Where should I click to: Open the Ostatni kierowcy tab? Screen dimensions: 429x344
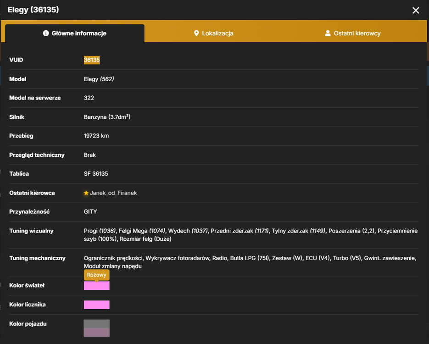coord(353,33)
